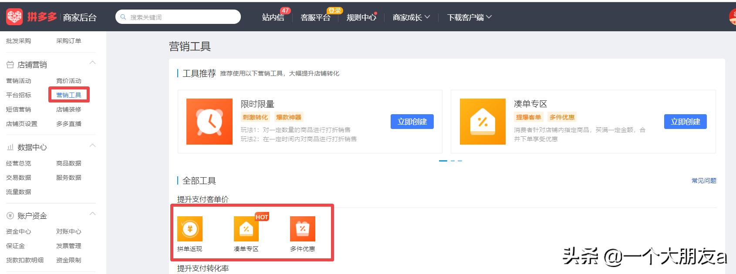The image size is (736, 274).
Task: Click 立即创建 for 凑单专区
Action: click(685, 122)
